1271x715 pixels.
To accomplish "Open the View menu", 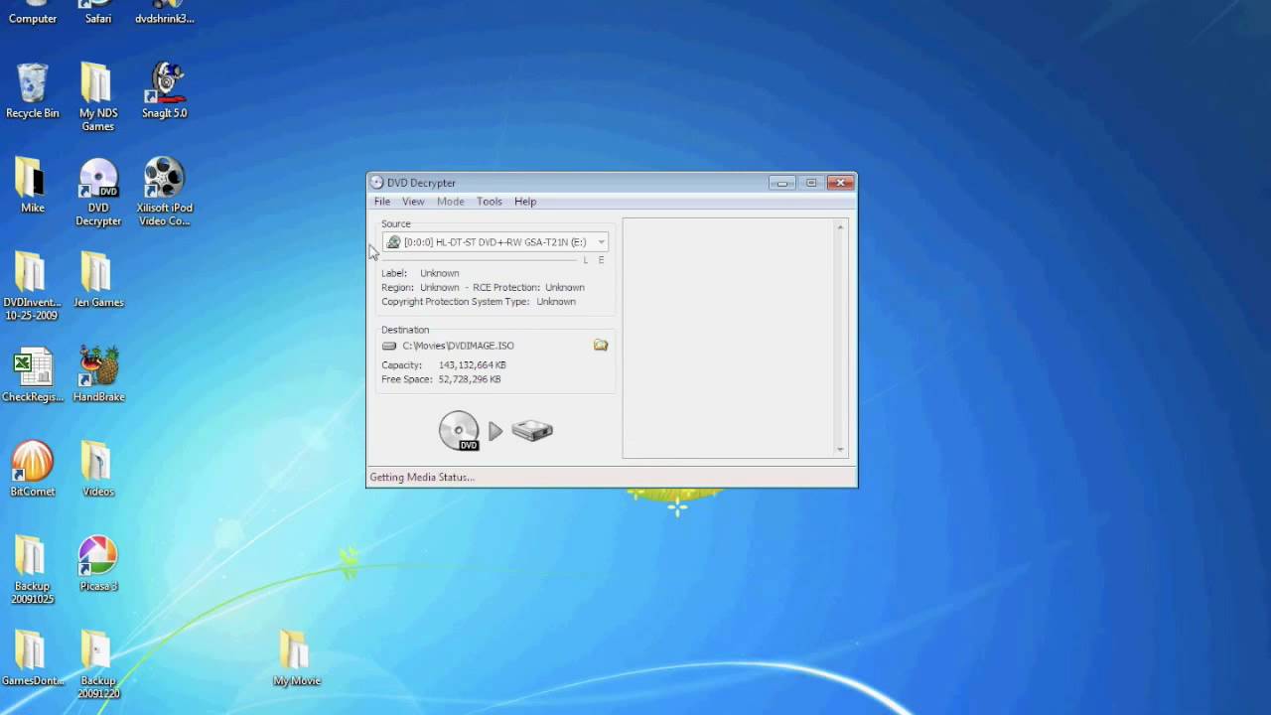I will pyautogui.click(x=413, y=202).
